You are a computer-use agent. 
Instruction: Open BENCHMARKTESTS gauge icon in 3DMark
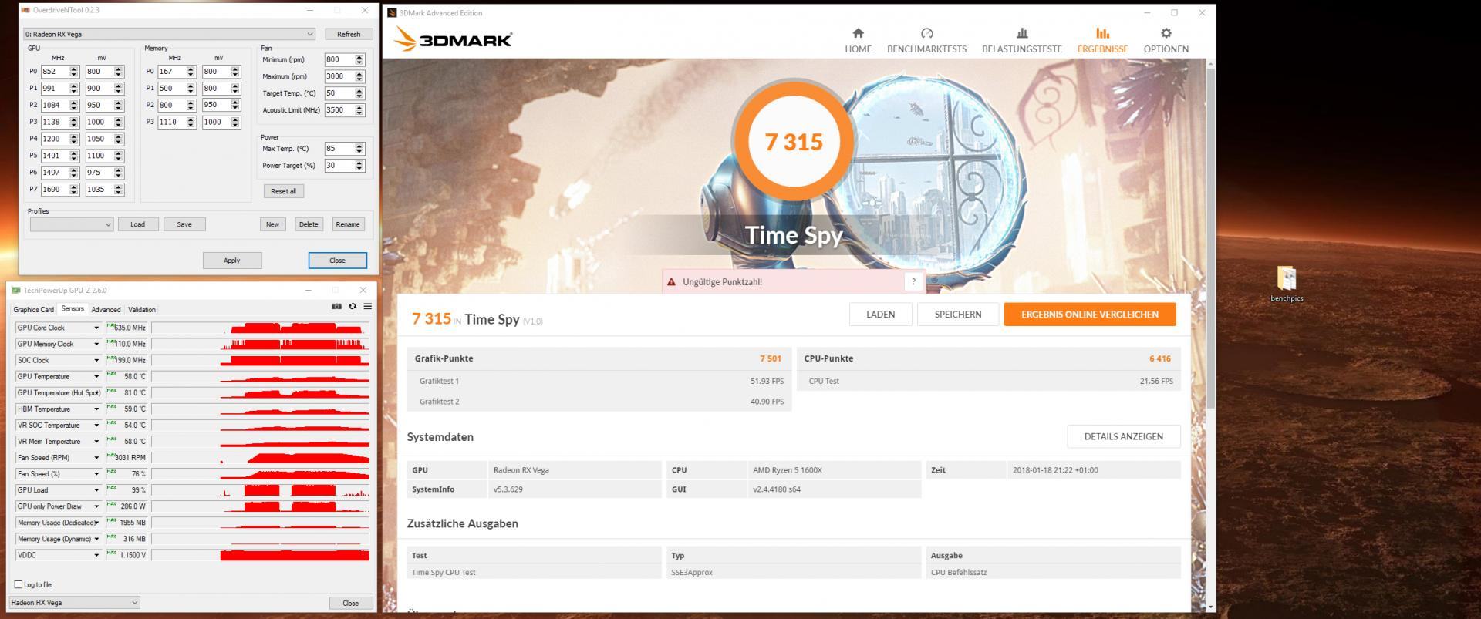click(x=926, y=33)
